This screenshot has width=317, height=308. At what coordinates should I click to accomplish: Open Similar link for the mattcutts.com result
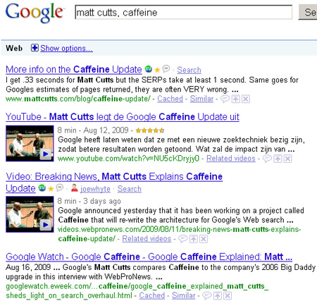click(201, 99)
